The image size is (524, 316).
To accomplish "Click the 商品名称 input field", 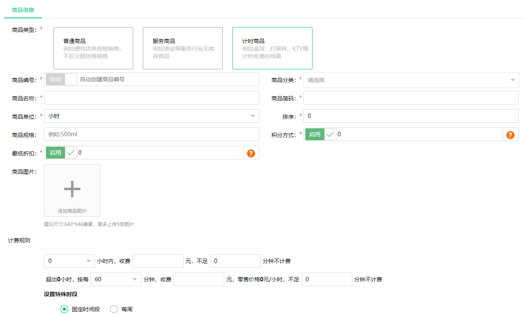I will point(152,98).
